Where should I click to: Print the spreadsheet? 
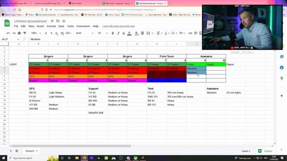pyautogui.click(x=19, y=33)
